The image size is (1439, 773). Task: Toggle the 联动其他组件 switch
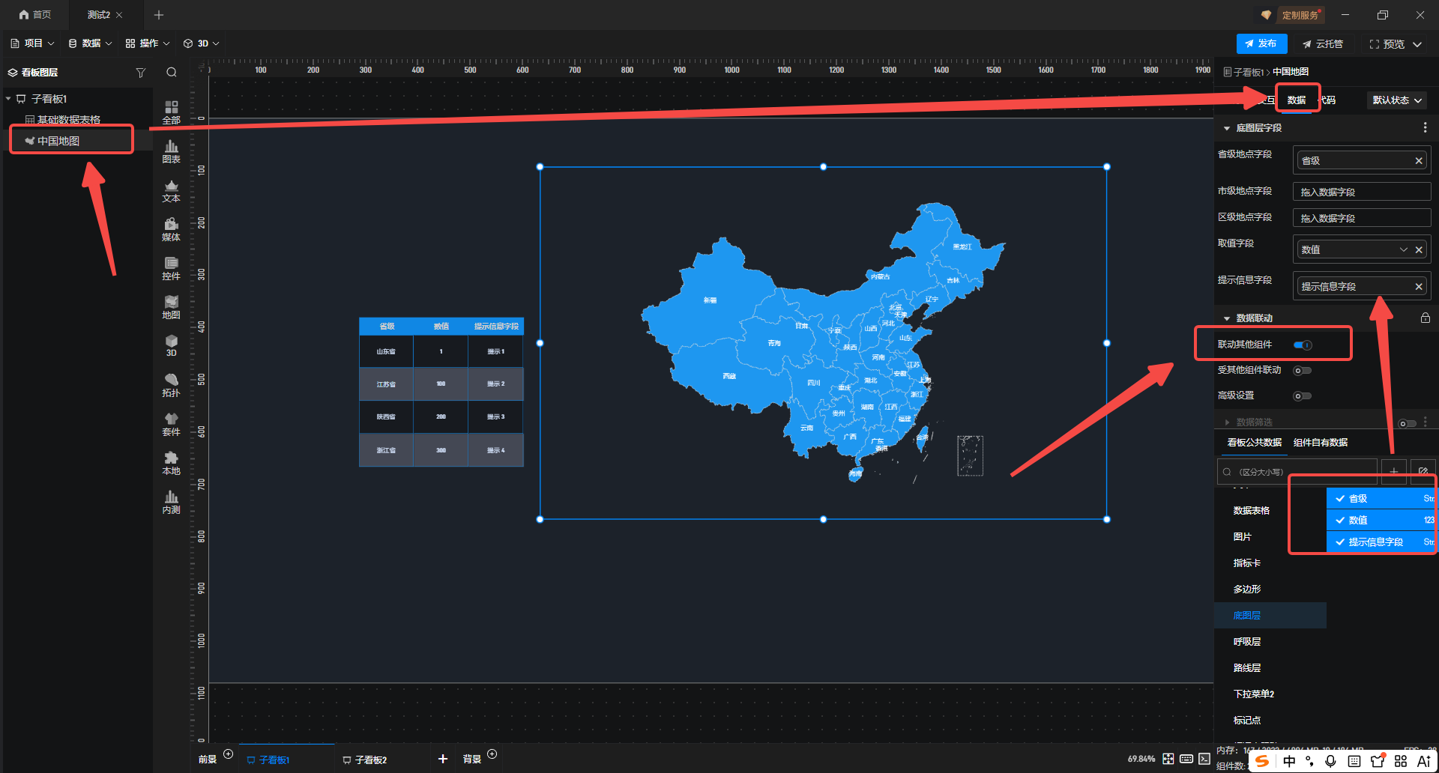click(1303, 345)
